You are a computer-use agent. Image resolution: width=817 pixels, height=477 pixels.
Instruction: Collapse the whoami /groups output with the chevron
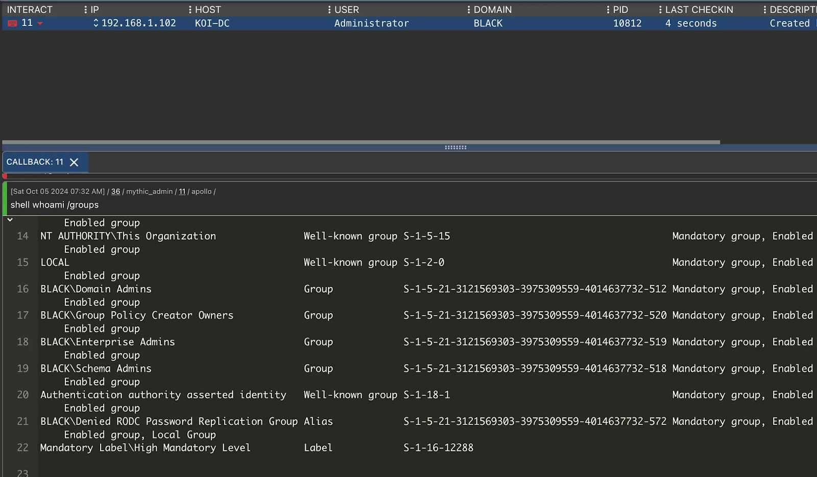10,220
